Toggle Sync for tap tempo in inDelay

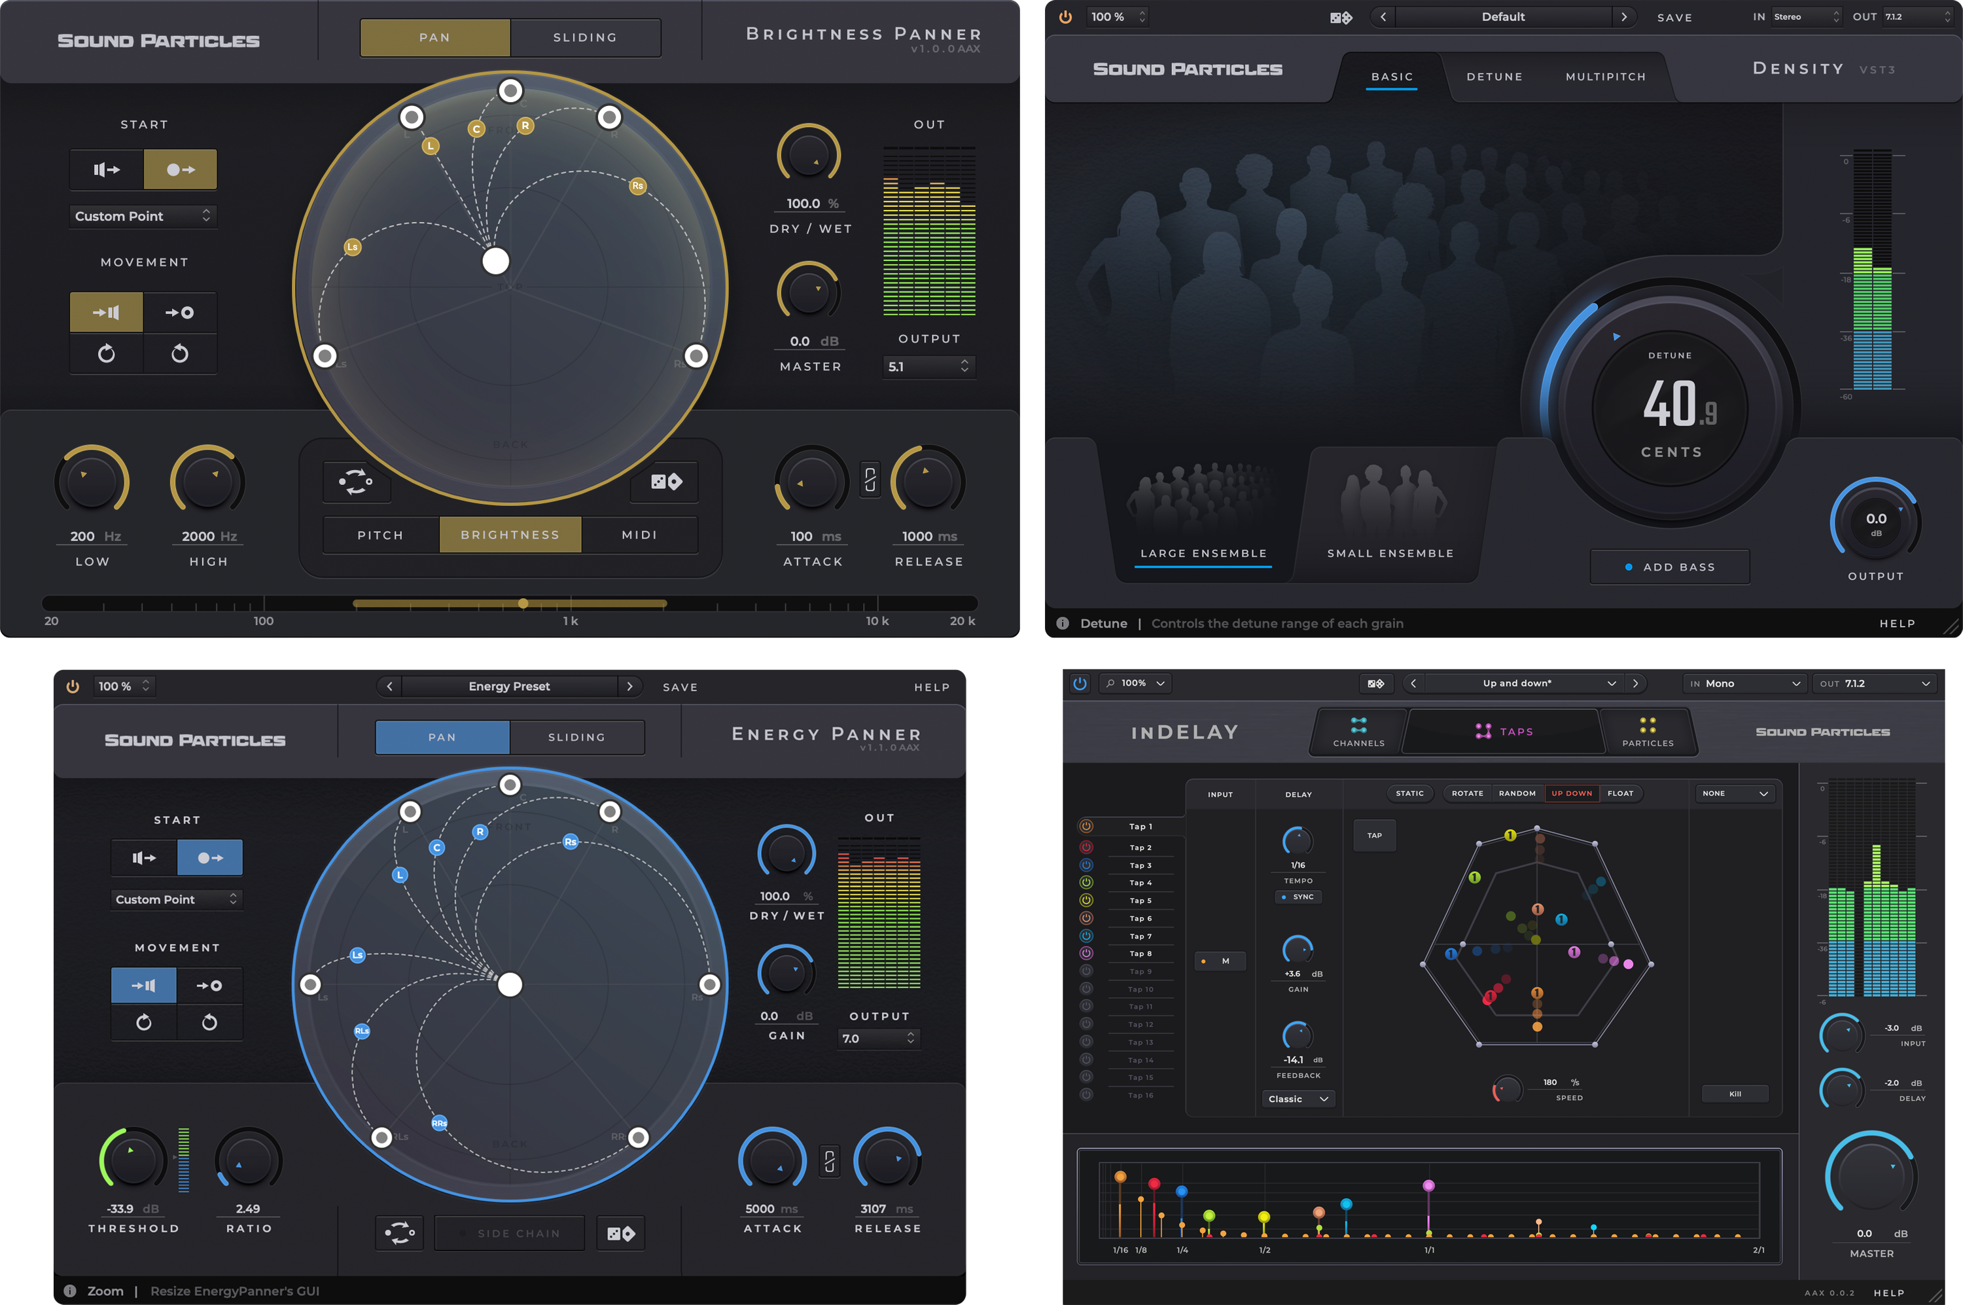click(x=1298, y=897)
